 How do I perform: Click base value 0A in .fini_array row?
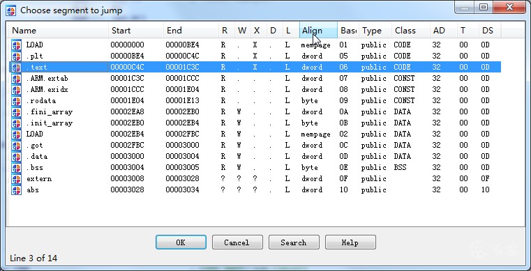point(343,112)
